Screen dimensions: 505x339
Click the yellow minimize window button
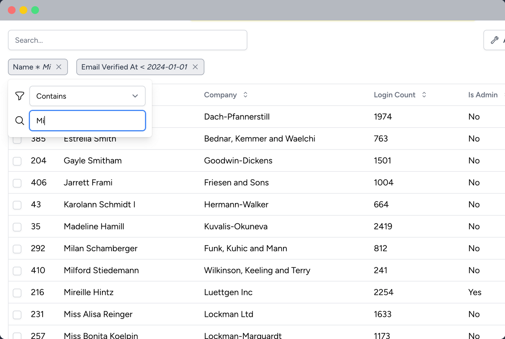(x=23, y=10)
